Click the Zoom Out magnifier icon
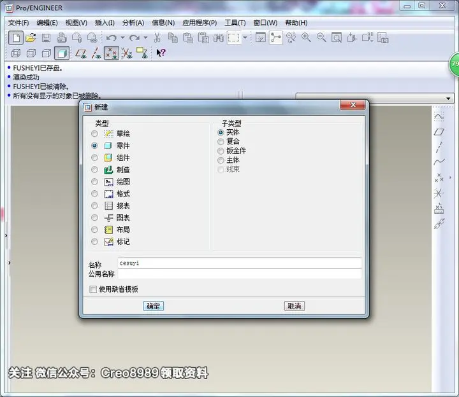 pyautogui.click(x=321, y=38)
